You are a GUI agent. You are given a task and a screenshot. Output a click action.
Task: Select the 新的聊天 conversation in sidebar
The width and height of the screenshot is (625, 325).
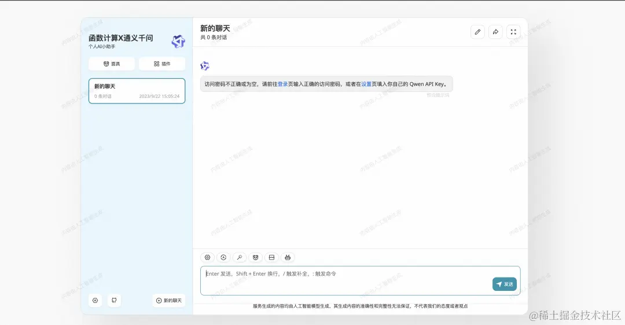(x=137, y=91)
